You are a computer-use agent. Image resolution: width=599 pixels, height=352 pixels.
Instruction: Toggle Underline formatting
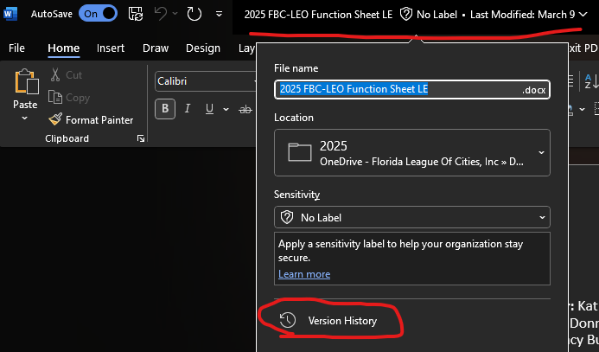tap(208, 108)
